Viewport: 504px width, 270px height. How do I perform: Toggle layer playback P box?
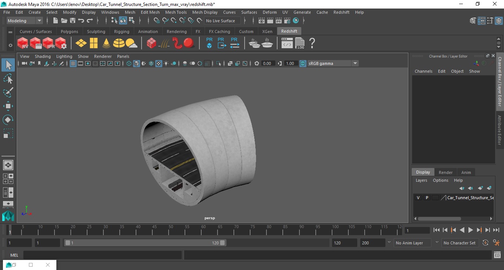pos(427,198)
